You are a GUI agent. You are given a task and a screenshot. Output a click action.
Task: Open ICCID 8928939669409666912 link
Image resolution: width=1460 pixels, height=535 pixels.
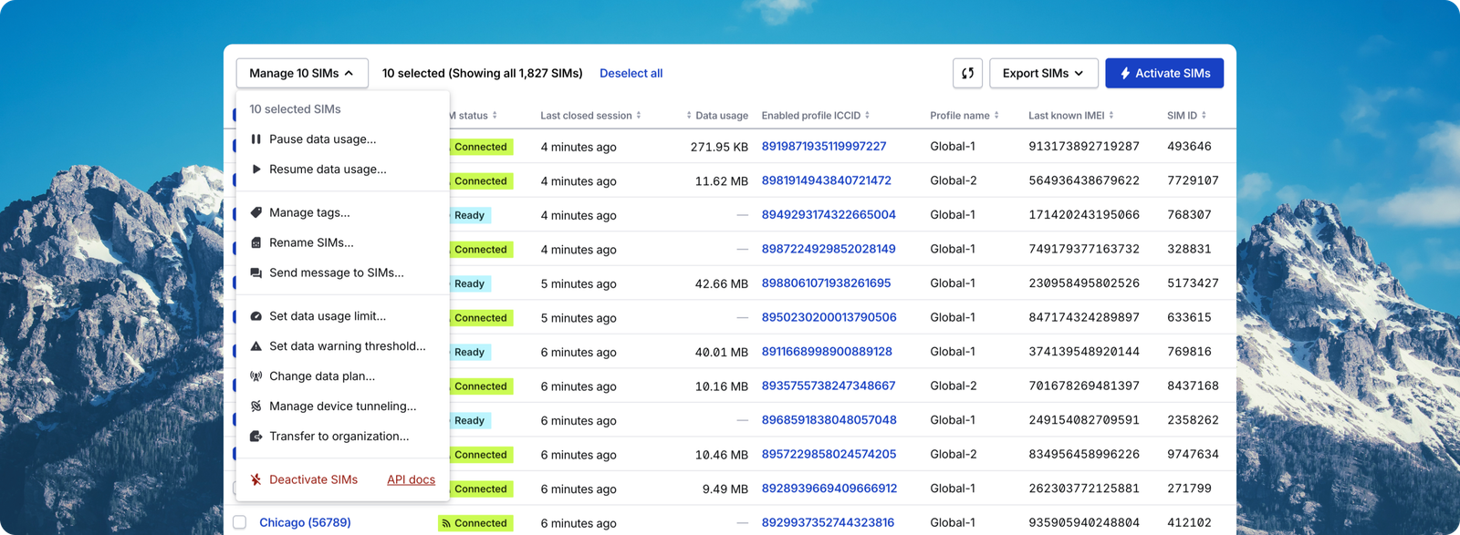pos(829,489)
